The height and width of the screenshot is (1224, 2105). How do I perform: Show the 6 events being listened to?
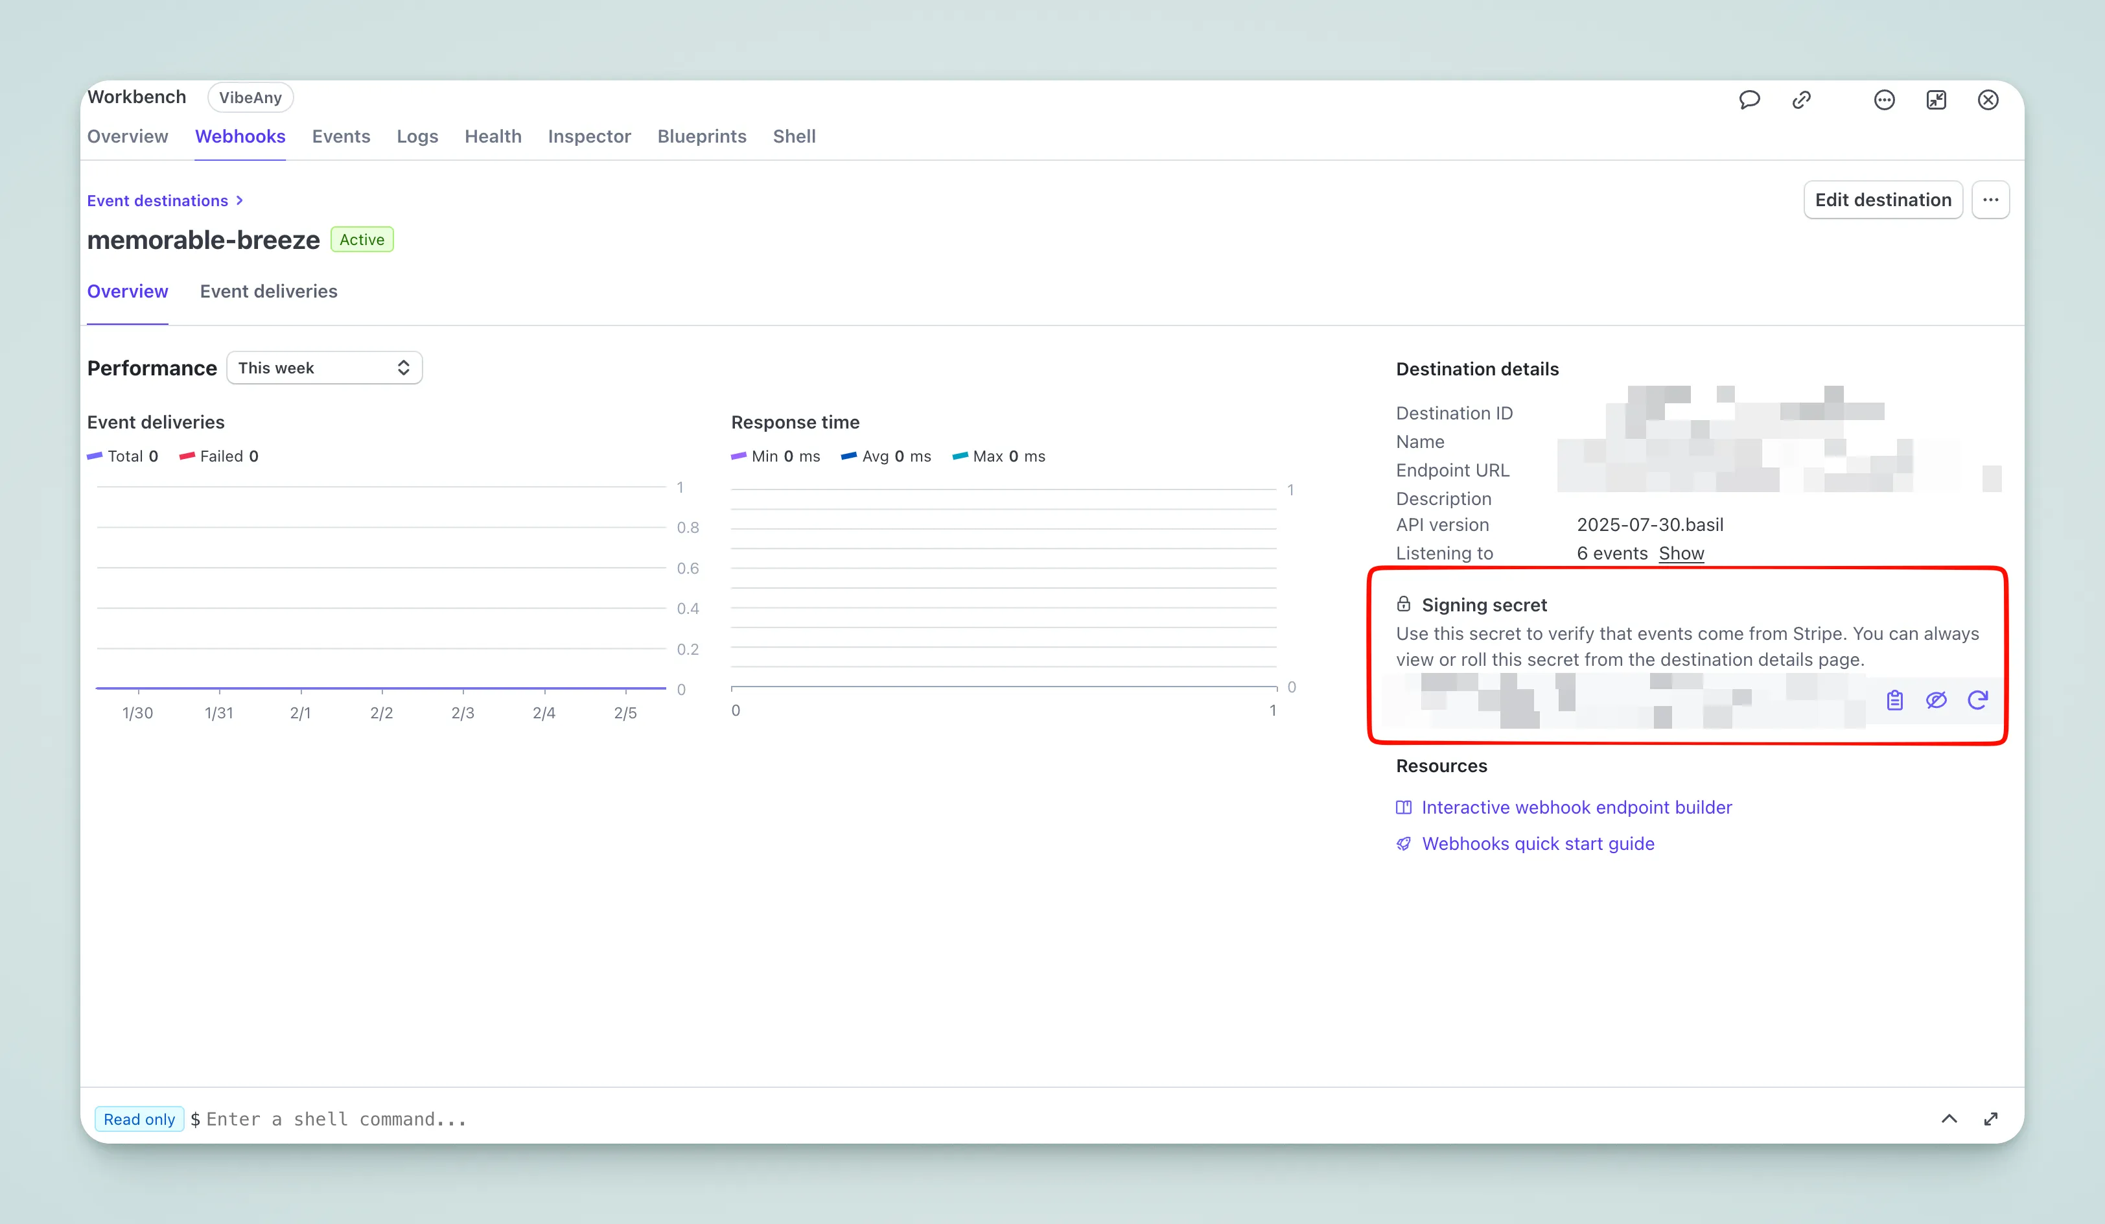[x=1682, y=553]
